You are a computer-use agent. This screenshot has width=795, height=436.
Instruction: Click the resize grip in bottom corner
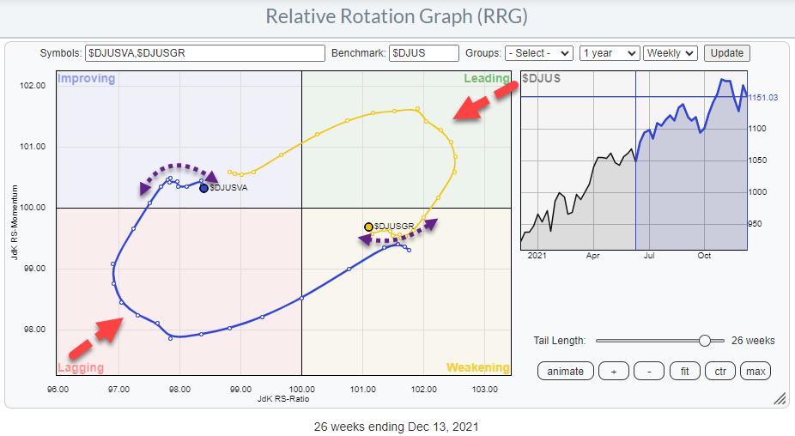(780, 398)
